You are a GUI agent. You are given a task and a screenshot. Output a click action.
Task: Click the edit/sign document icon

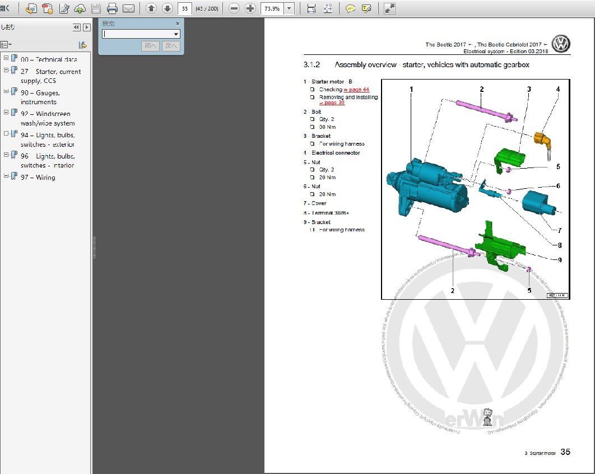coord(64,8)
